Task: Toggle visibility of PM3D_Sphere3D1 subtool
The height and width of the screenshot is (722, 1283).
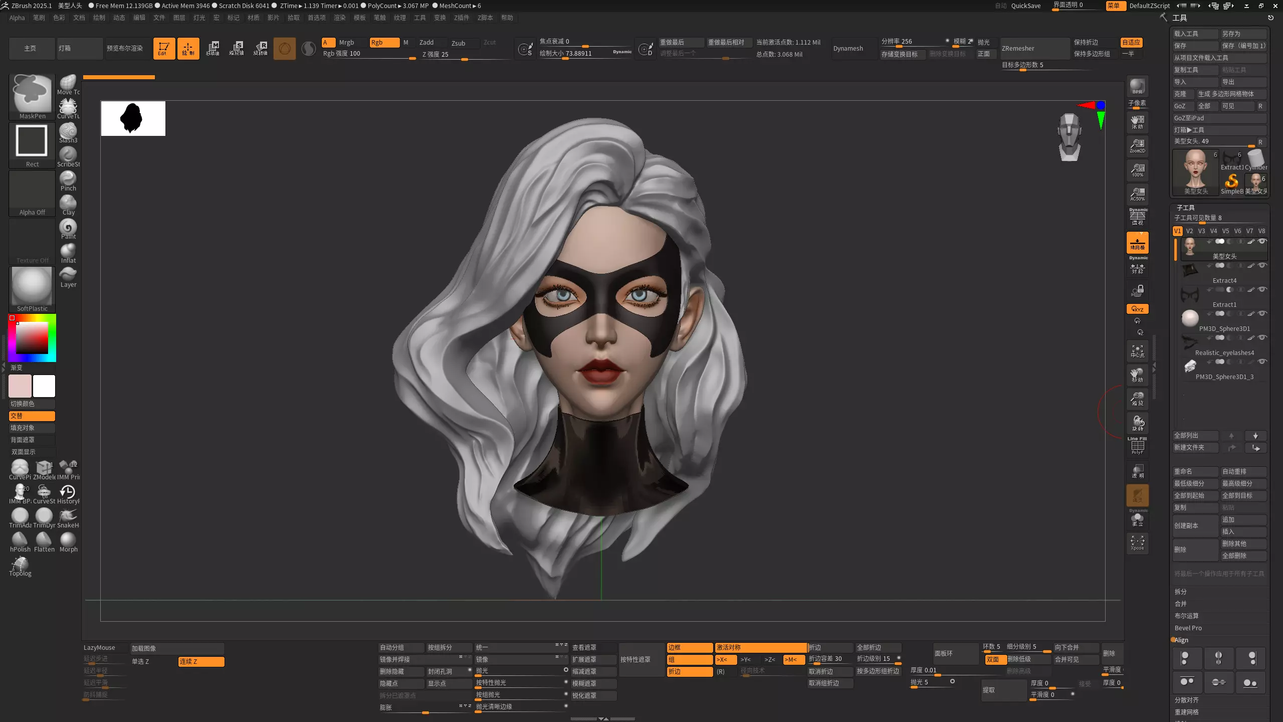Action: [1262, 313]
